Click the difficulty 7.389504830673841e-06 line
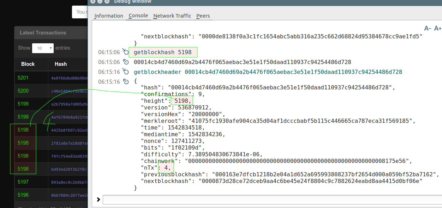The width and height of the screenshot is (442, 208). pyautogui.click(x=202, y=154)
